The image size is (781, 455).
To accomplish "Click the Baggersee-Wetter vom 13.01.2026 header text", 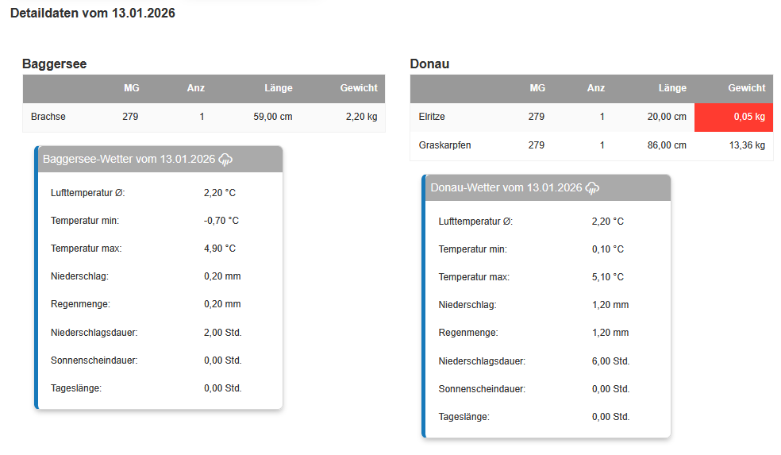I will pyautogui.click(x=129, y=160).
